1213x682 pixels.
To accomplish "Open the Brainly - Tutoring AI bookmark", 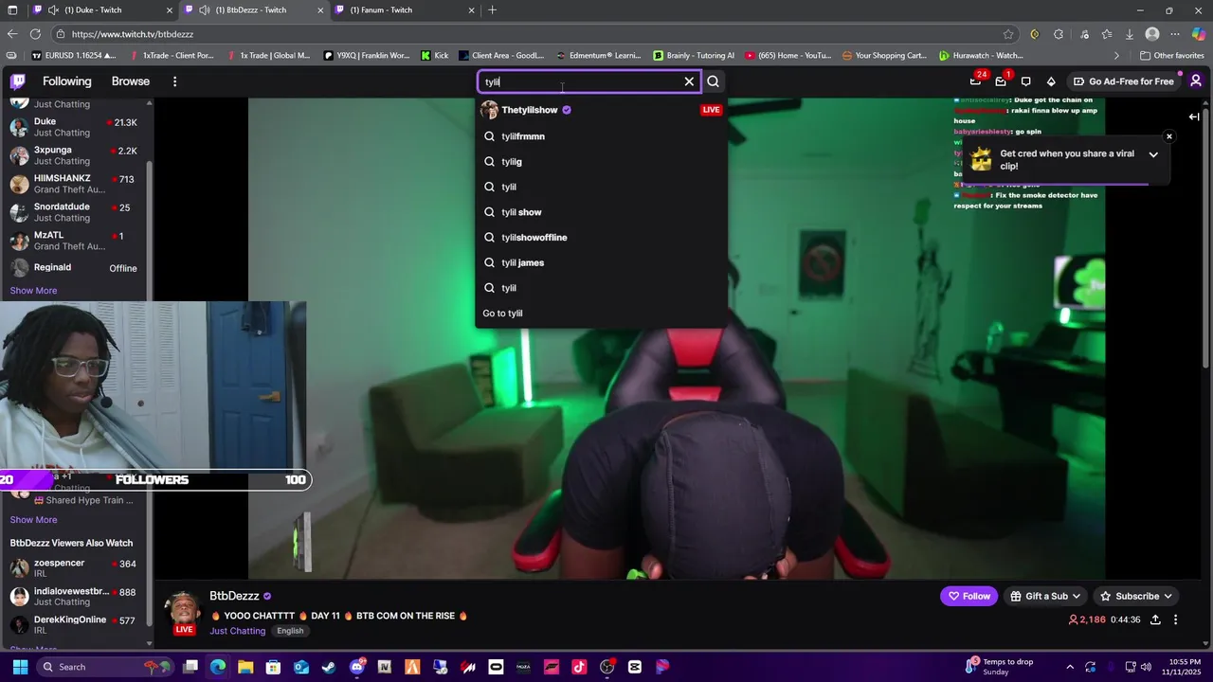I will pos(693,56).
